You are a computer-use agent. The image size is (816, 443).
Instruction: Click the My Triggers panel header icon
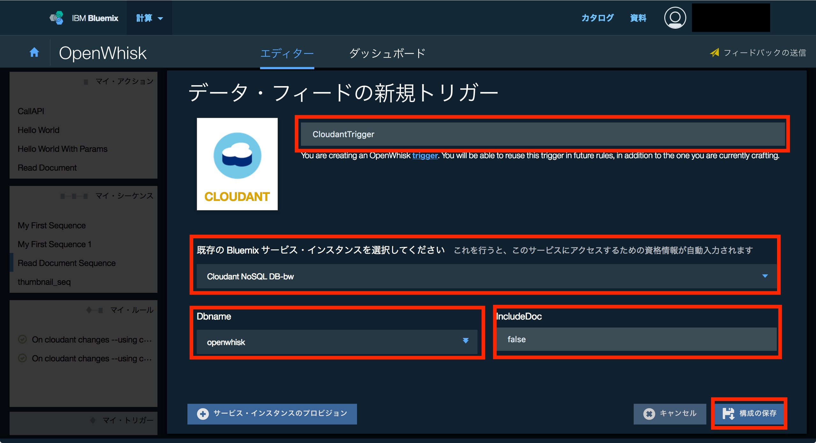[93, 420]
